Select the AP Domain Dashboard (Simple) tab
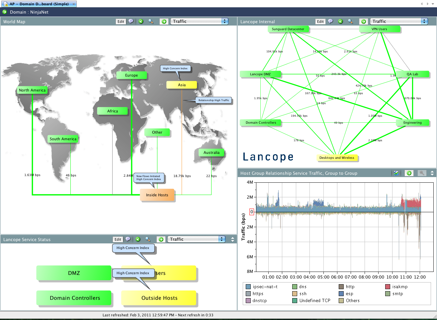The height and width of the screenshot is (320, 437). 38,4
